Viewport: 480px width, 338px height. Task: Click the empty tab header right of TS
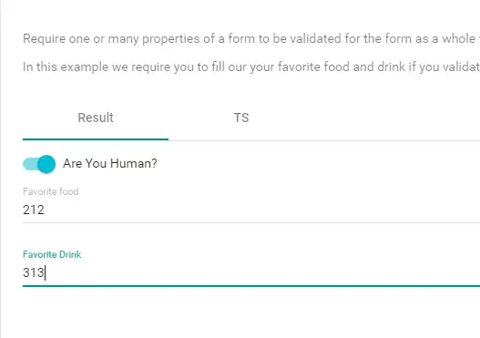(x=397, y=118)
